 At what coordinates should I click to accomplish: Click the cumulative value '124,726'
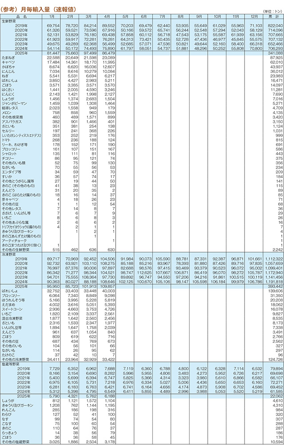(x=276, y=359)
